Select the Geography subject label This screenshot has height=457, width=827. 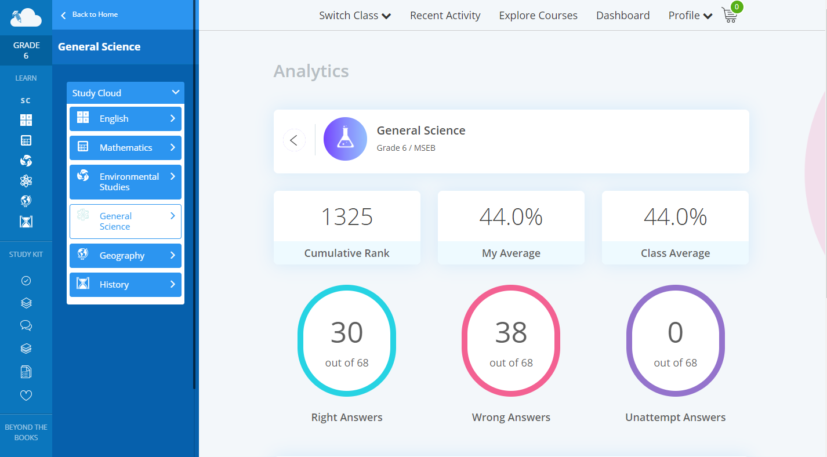pos(122,255)
